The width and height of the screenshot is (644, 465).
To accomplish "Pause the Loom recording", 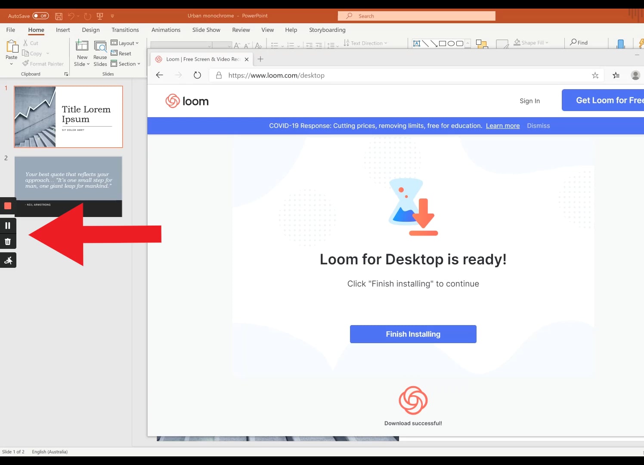I will [x=8, y=226].
